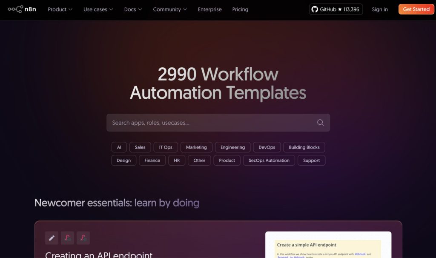Viewport: 436px width, 258px height.
Task: Click the first webhook icon on card
Action: click(x=68, y=238)
